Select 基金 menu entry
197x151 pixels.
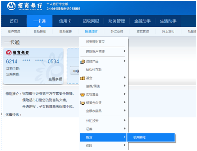point(103,78)
